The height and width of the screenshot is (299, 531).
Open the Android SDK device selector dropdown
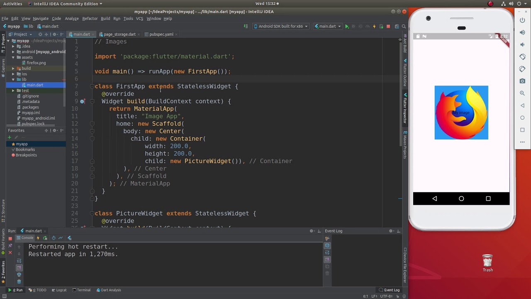click(280, 27)
